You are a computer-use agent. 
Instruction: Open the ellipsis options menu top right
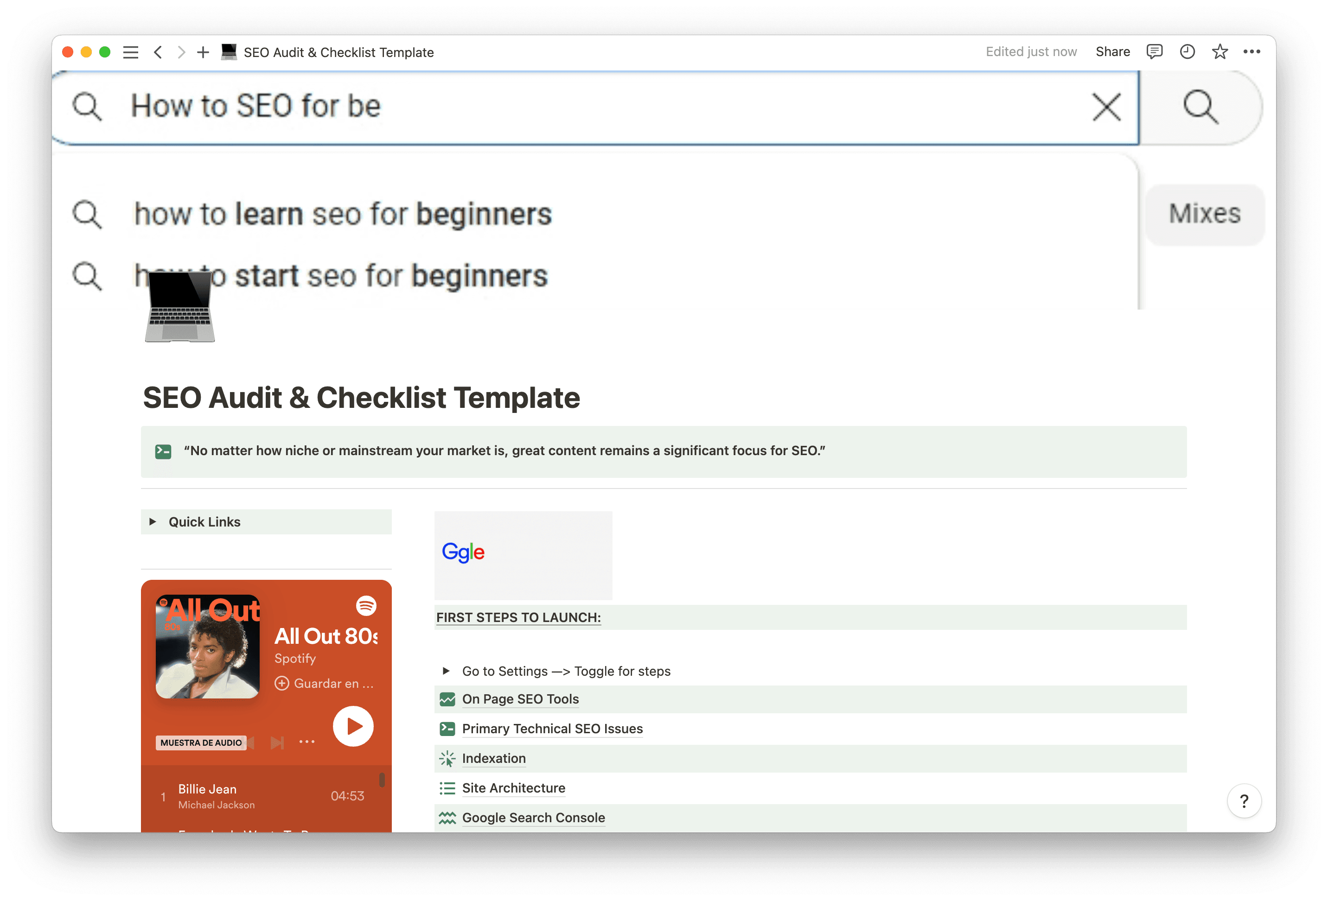1252,52
